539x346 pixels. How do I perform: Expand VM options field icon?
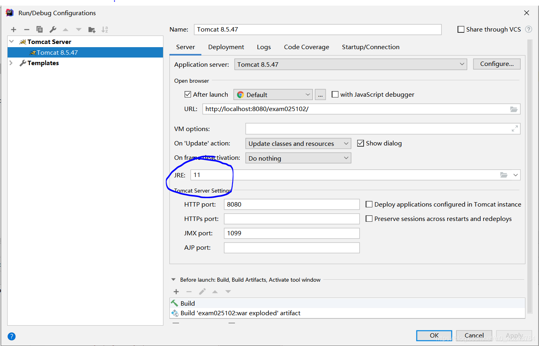[515, 129]
